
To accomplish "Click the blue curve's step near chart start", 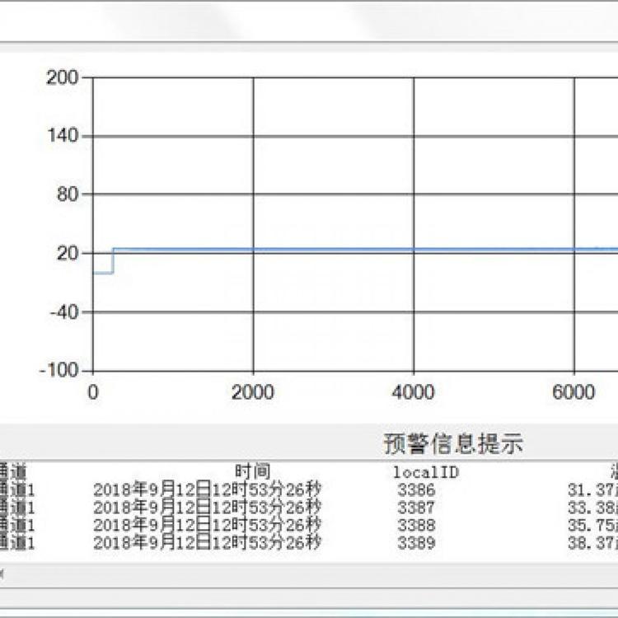I will tap(113, 260).
